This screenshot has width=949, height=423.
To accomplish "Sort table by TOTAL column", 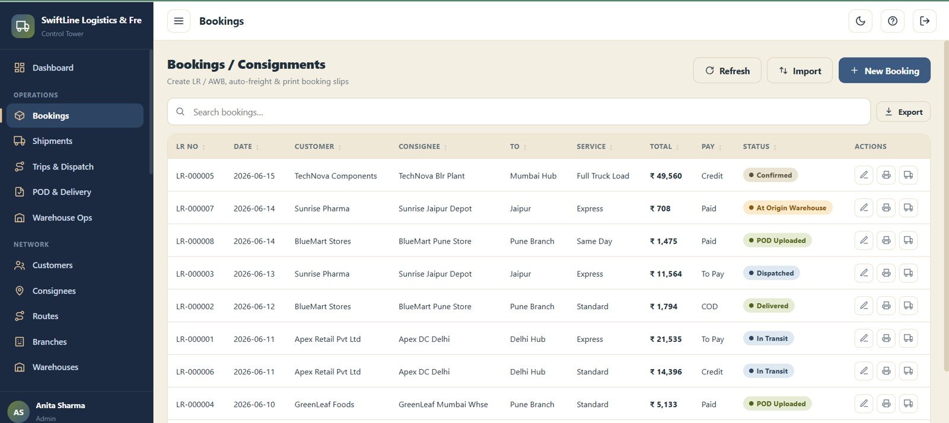I will (x=664, y=146).
